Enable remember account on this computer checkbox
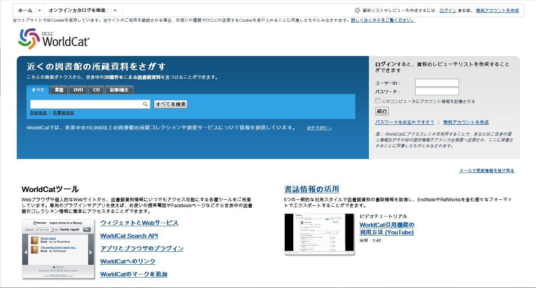 point(377,101)
